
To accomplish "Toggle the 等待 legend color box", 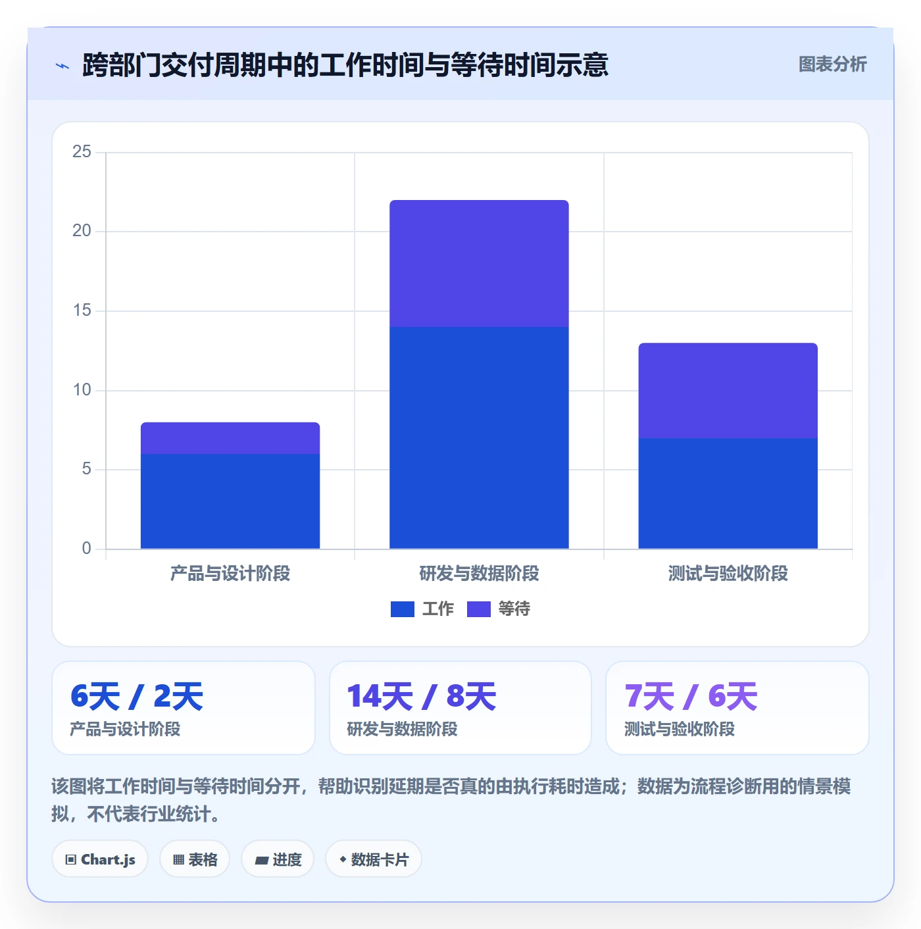I will 478,609.
